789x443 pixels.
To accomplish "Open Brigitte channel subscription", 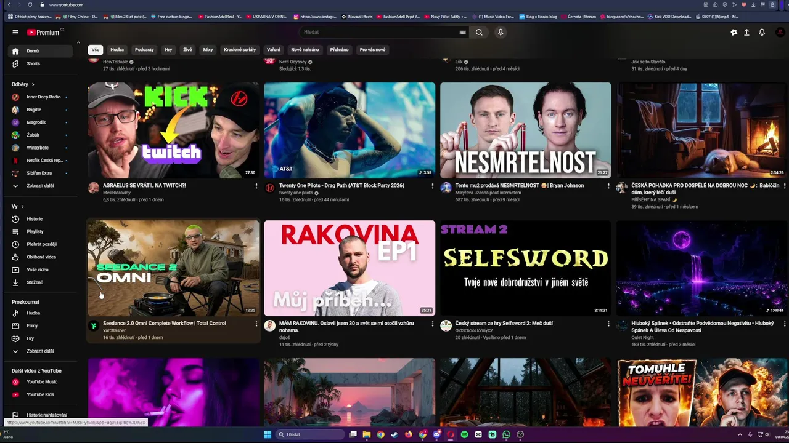I will [41, 110].
